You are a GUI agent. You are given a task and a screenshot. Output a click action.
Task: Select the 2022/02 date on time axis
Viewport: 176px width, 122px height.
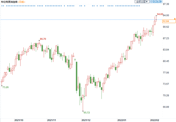tap(155, 120)
